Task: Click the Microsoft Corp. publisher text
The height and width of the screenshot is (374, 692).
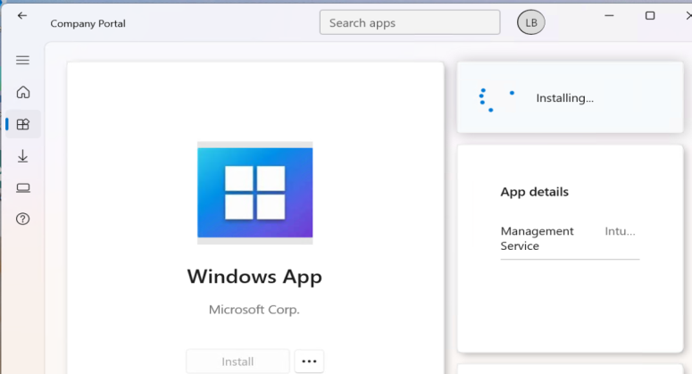Action: pos(254,310)
